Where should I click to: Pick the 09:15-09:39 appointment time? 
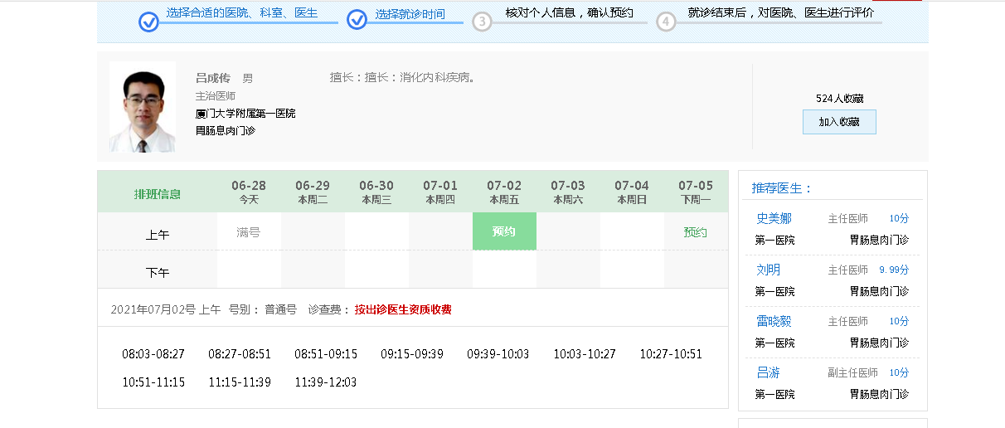click(x=412, y=354)
